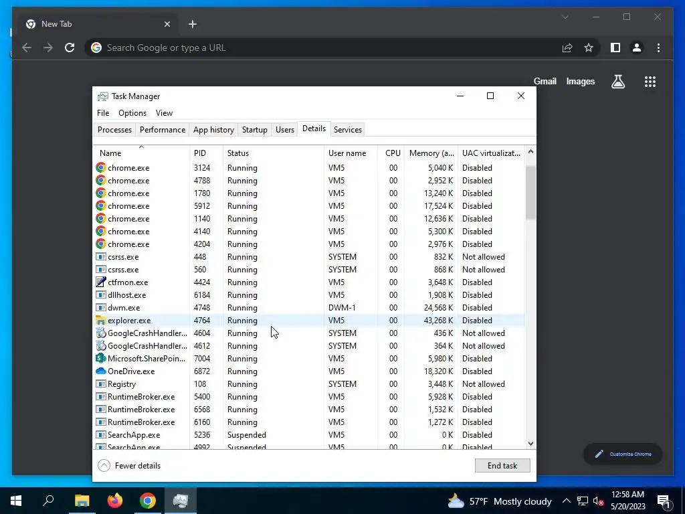Select chrome.exe with PID 3124
The image size is (685, 514).
coord(309,168)
